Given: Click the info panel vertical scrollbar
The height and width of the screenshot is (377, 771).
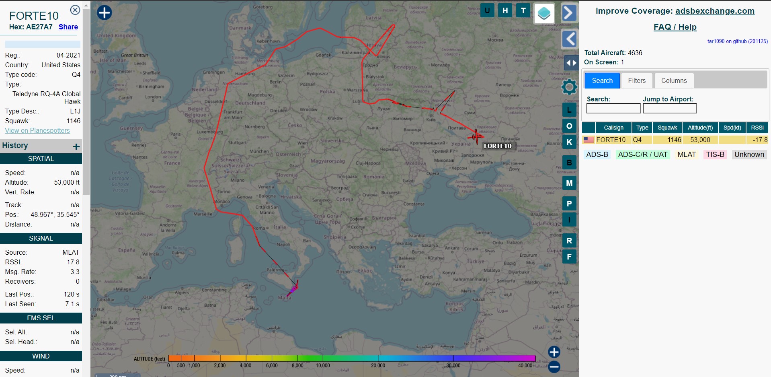Looking at the screenshot, I should 86,103.
